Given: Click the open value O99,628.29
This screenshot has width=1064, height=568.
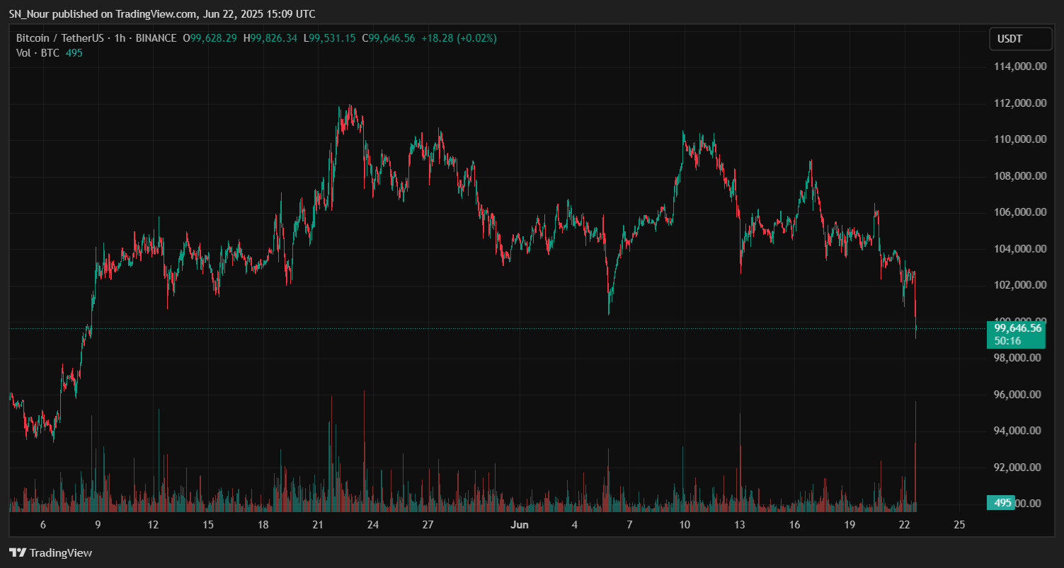Looking at the screenshot, I should click(210, 38).
